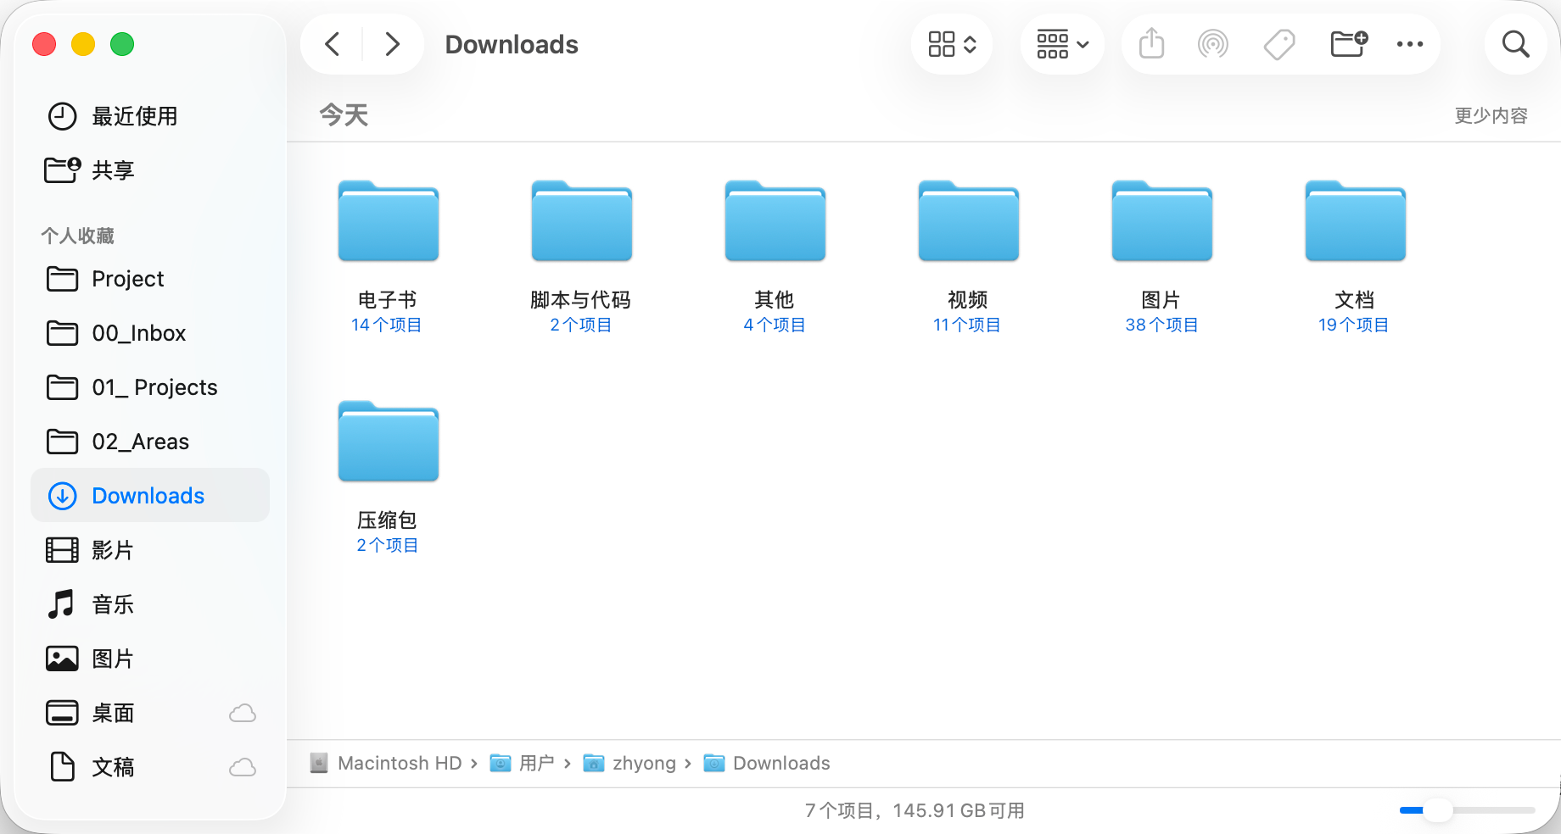Click the green full-screen window button
The image size is (1561, 834).
pyautogui.click(x=122, y=44)
